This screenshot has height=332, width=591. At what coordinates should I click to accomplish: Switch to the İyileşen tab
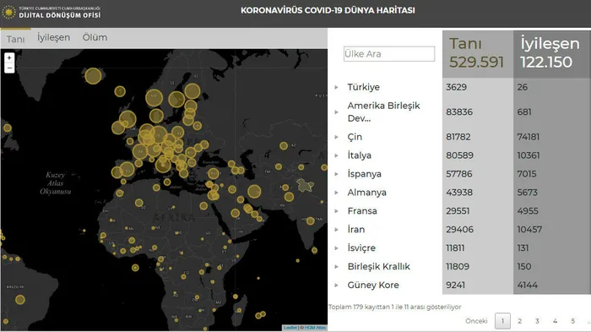[53, 37]
